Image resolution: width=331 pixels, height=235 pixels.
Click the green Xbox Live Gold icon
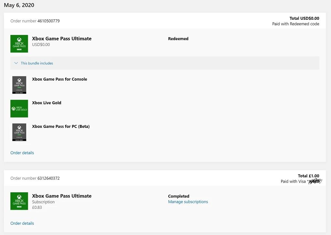pyautogui.click(x=19, y=109)
